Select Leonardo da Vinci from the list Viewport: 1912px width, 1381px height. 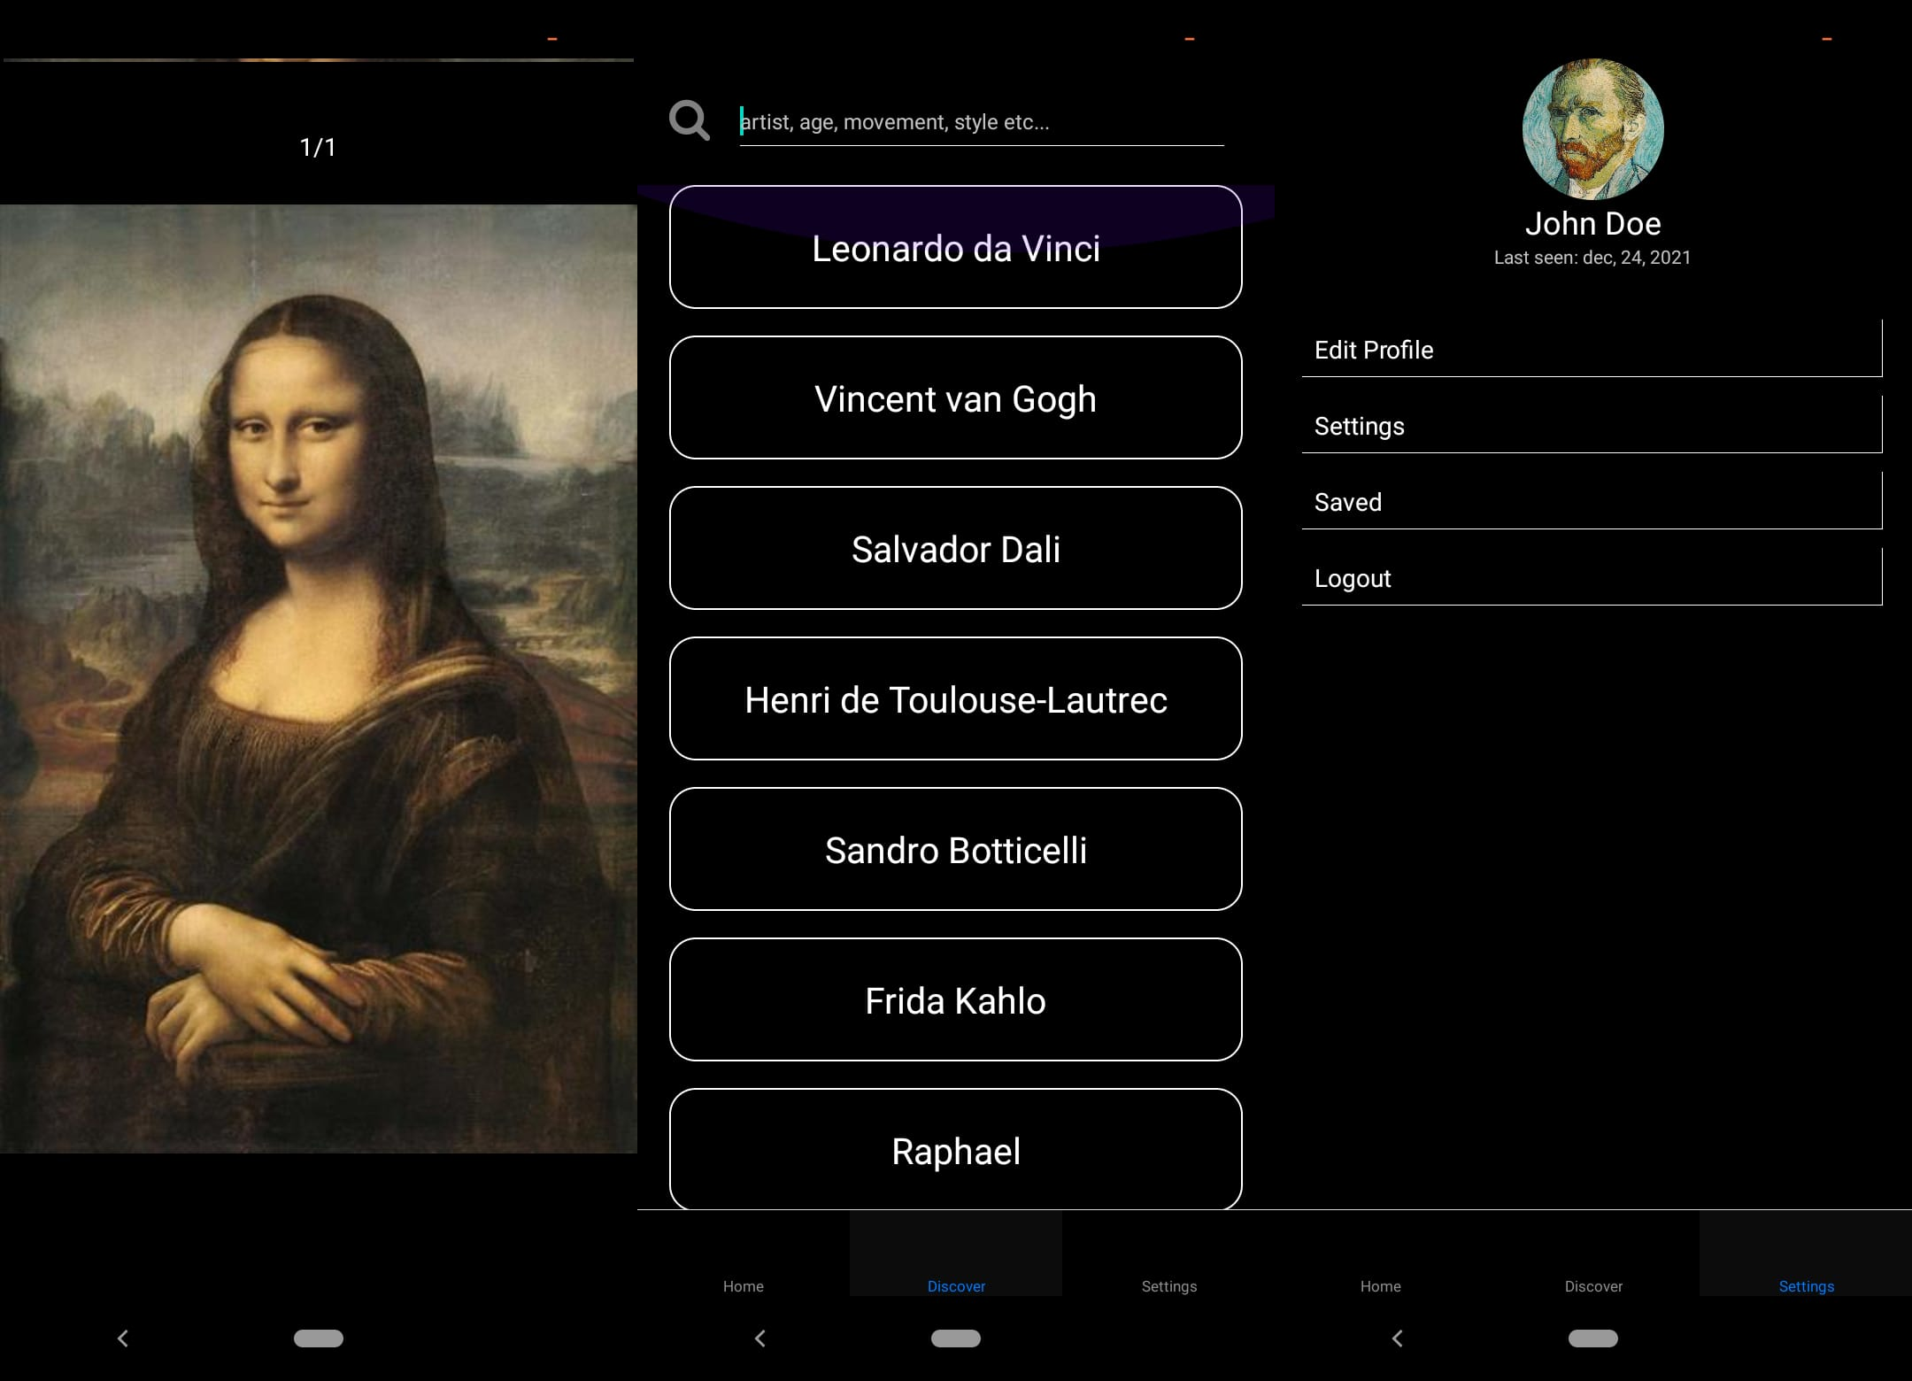pos(955,248)
